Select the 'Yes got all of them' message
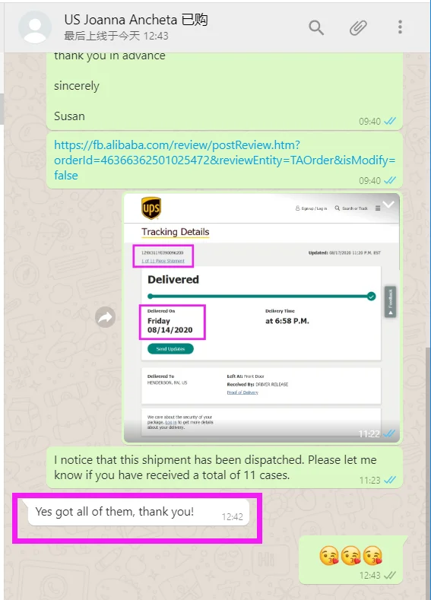Screen dimensions: 431x600 point(138,512)
